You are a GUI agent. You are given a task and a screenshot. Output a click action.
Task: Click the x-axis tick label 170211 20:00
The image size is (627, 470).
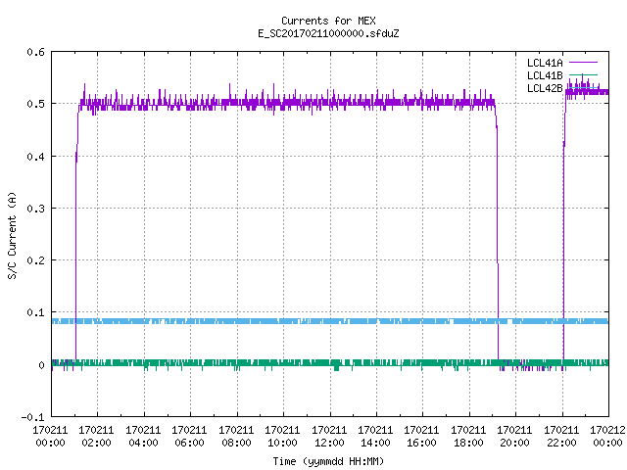point(514,437)
